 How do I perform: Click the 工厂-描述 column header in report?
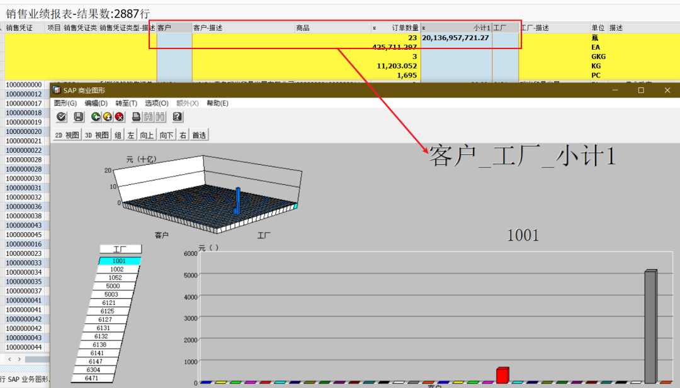pyautogui.click(x=554, y=28)
